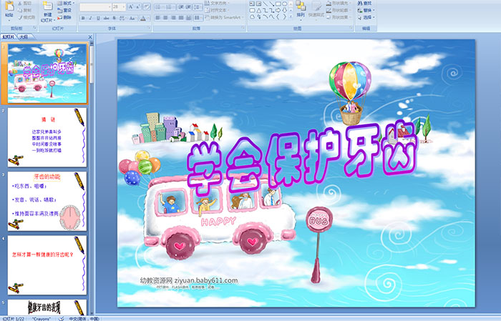501x321 pixels.
Task: Toggle Italic formatting
Action: point(90,18)
